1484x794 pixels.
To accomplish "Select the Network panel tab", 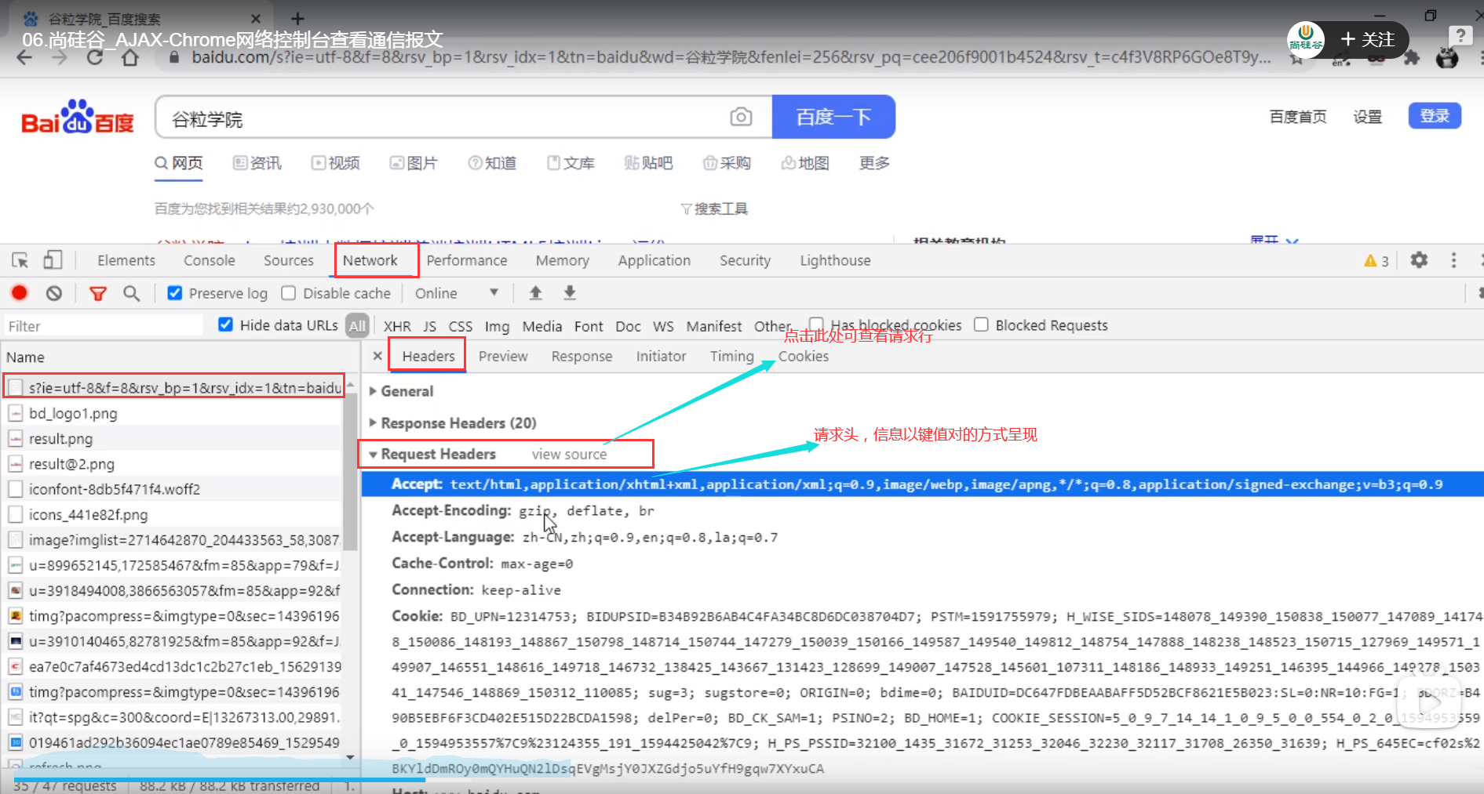I will coord(370,260).
